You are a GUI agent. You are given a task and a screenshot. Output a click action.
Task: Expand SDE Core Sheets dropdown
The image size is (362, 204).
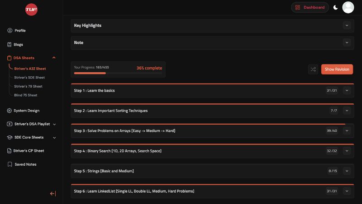[x=54, y=137]
